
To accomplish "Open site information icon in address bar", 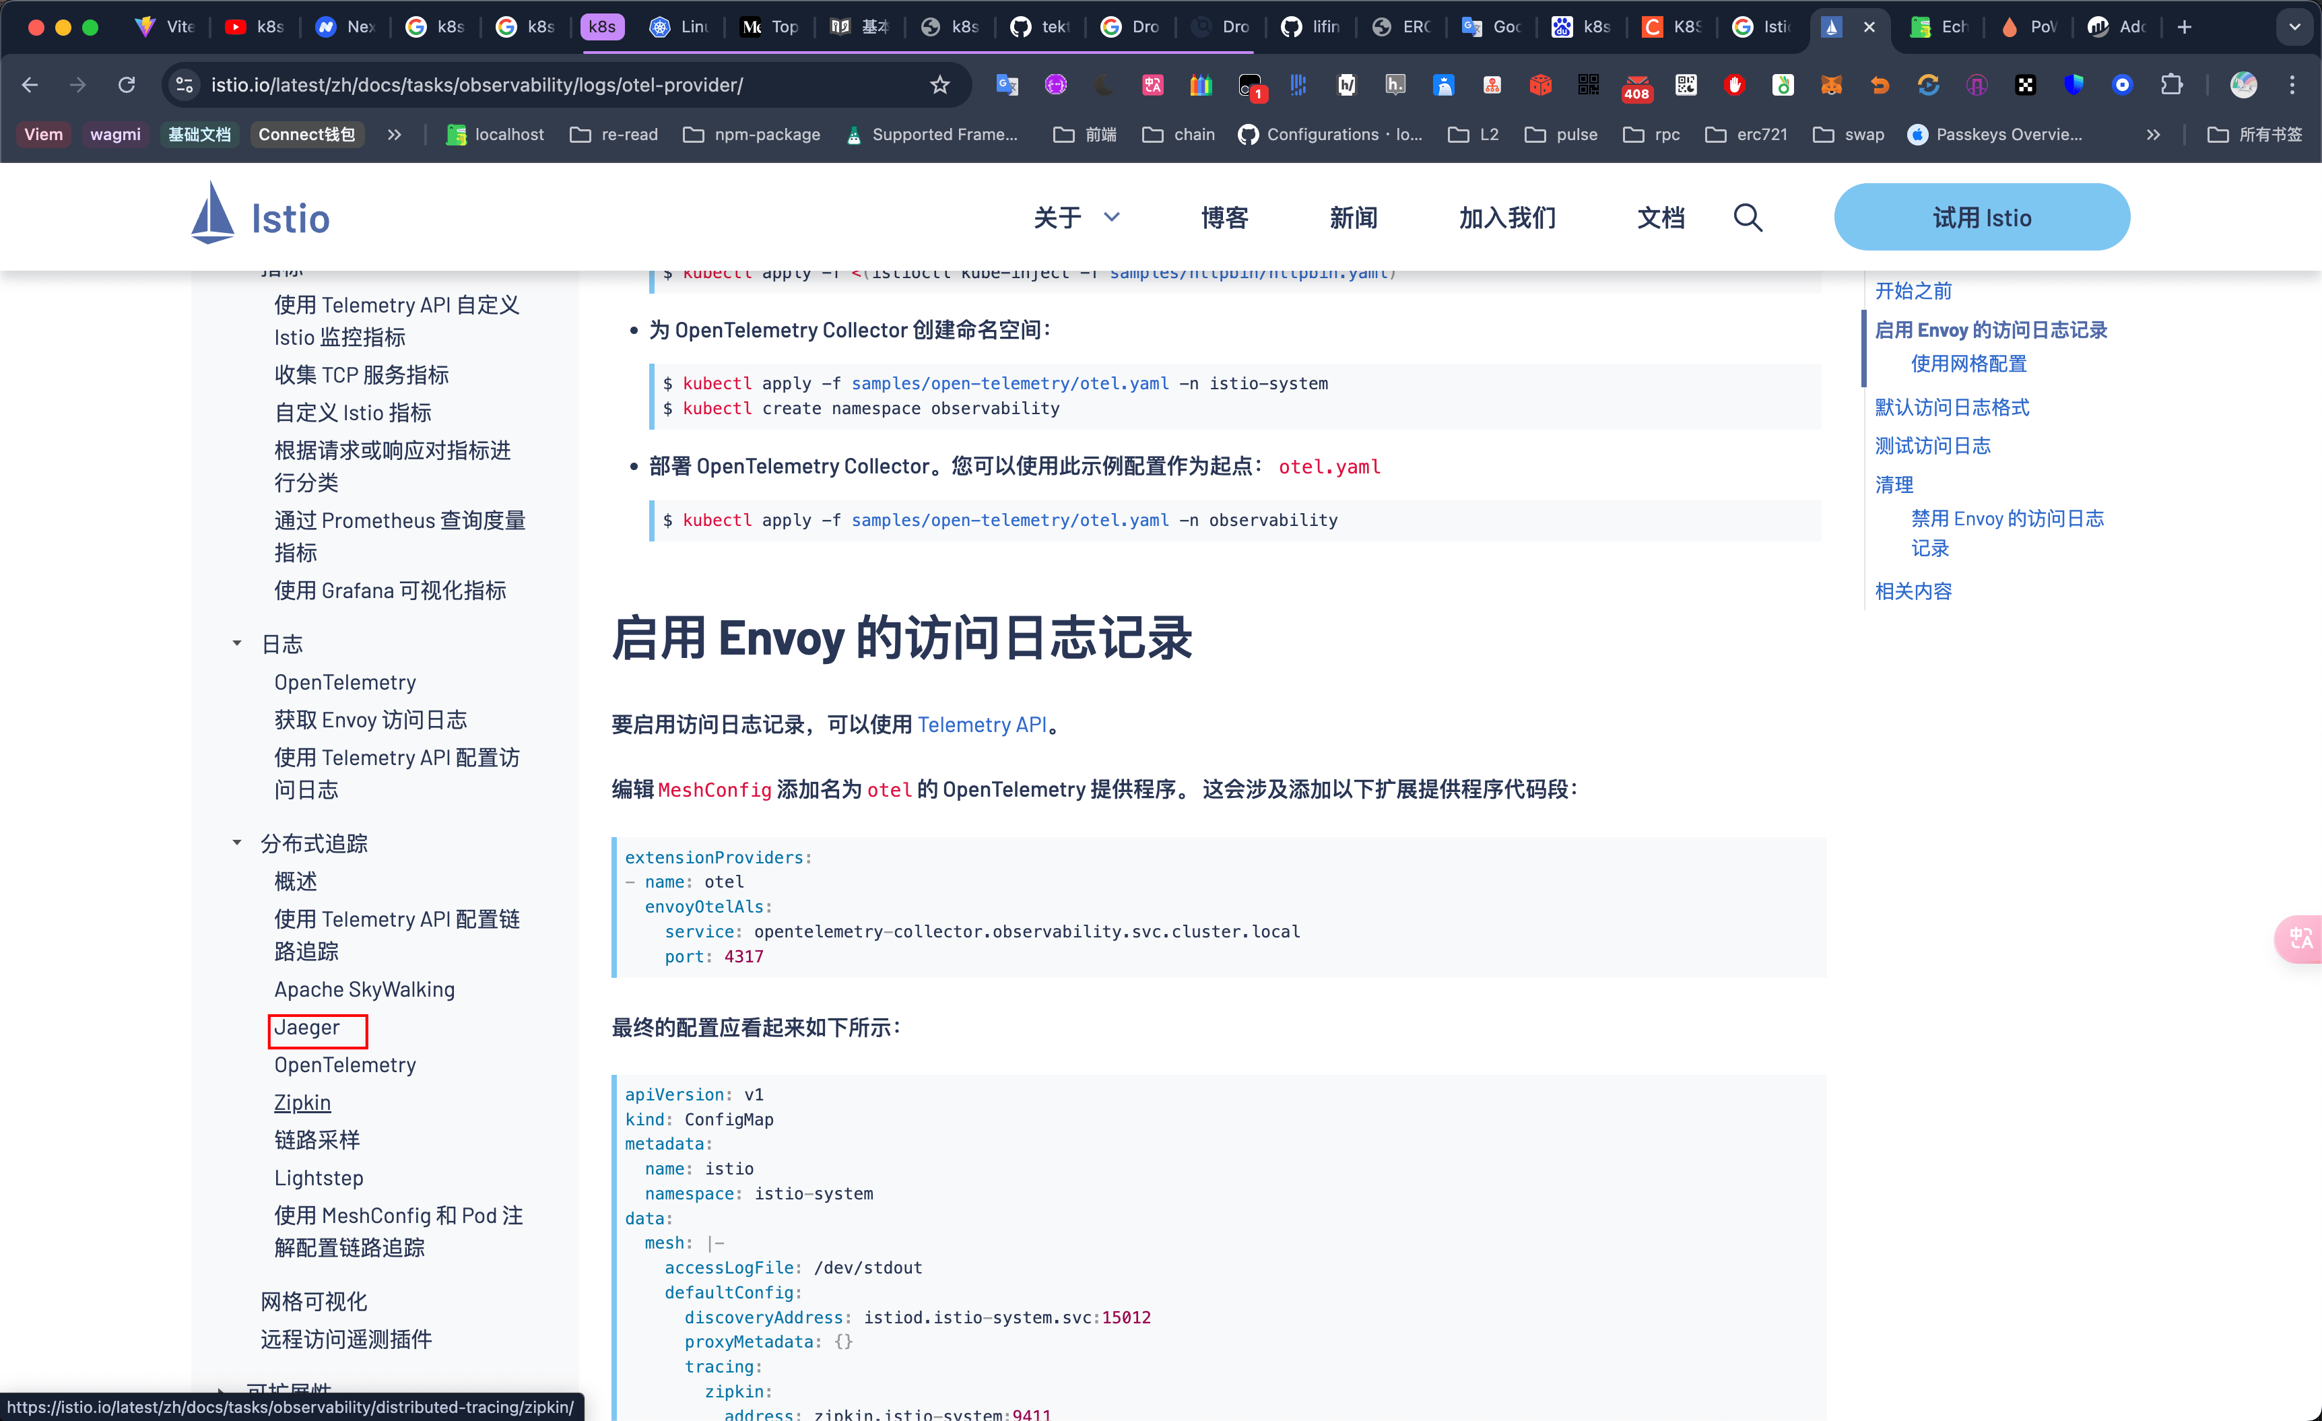I will 185,85.
